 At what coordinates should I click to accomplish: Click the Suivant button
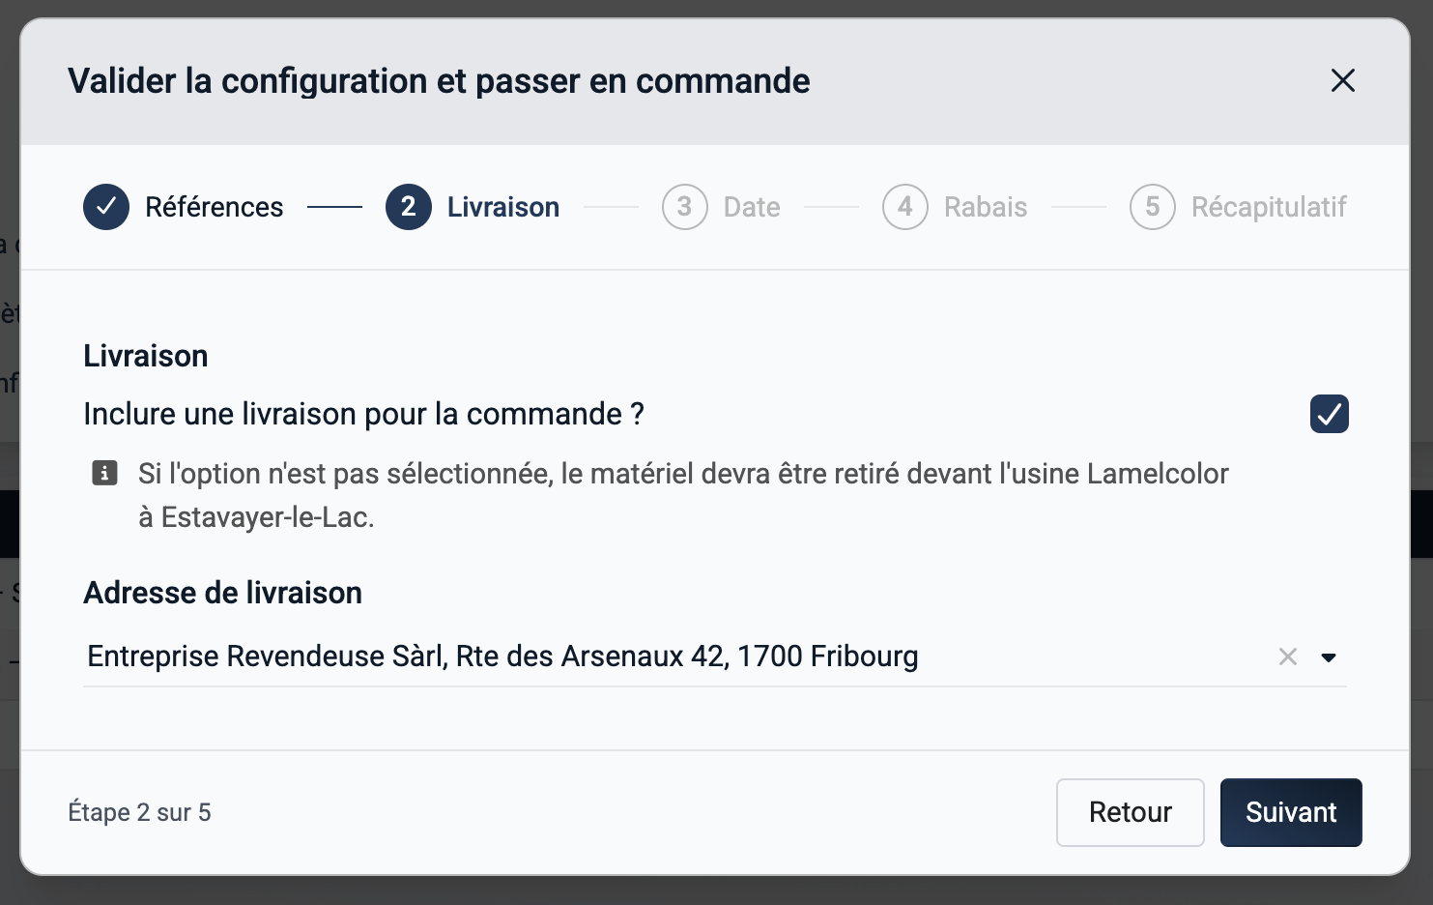click(x=1291, y=812)
